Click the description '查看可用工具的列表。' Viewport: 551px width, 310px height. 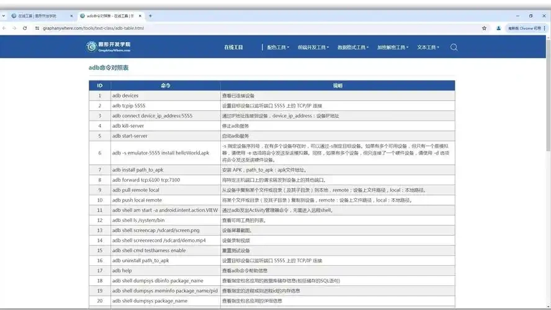(x=244, y=221)
